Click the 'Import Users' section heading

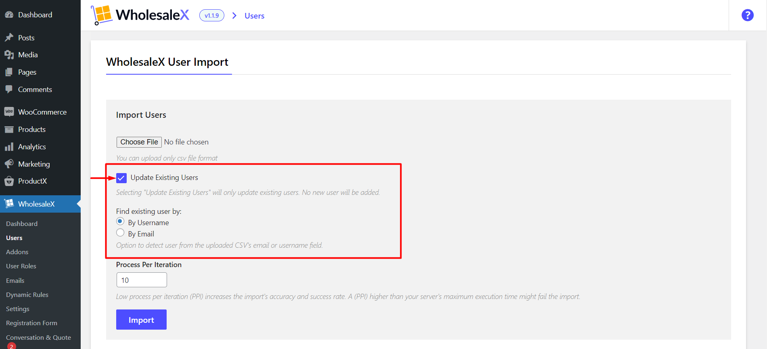point(141,115)
